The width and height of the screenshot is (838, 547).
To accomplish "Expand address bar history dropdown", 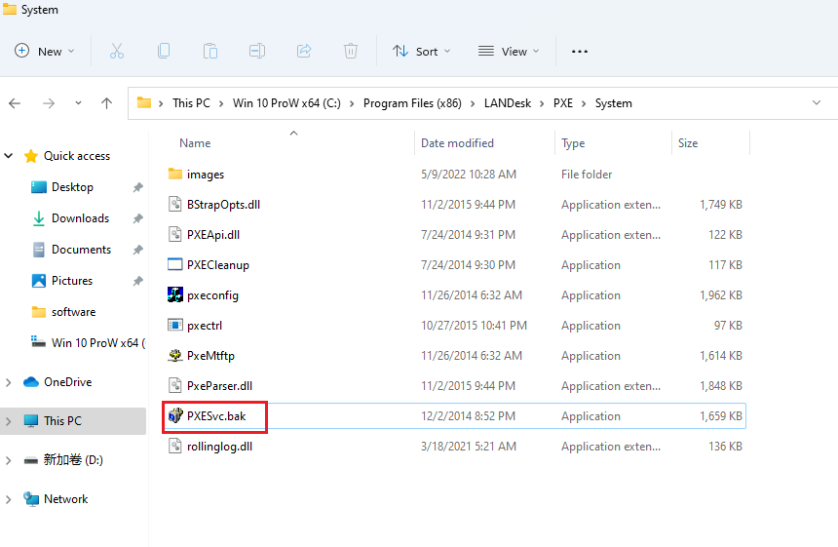I will point(817,102).
